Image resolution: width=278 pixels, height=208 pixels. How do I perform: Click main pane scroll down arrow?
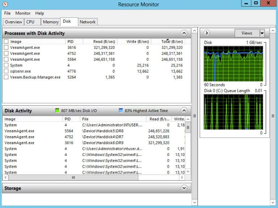pos(194,202)
